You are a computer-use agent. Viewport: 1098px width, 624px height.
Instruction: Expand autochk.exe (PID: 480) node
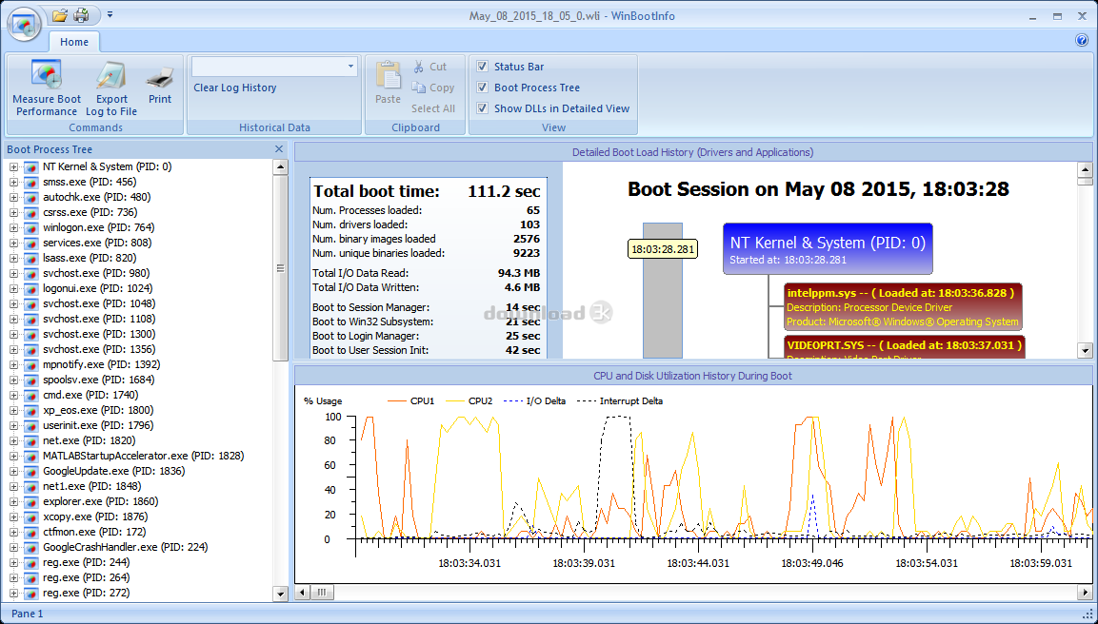pyautogui.click(x=13, y=197)
